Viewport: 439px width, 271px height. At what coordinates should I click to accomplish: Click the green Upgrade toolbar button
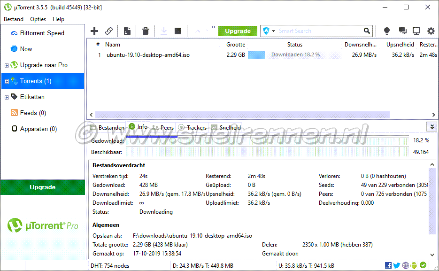click(x=238, y=31)
